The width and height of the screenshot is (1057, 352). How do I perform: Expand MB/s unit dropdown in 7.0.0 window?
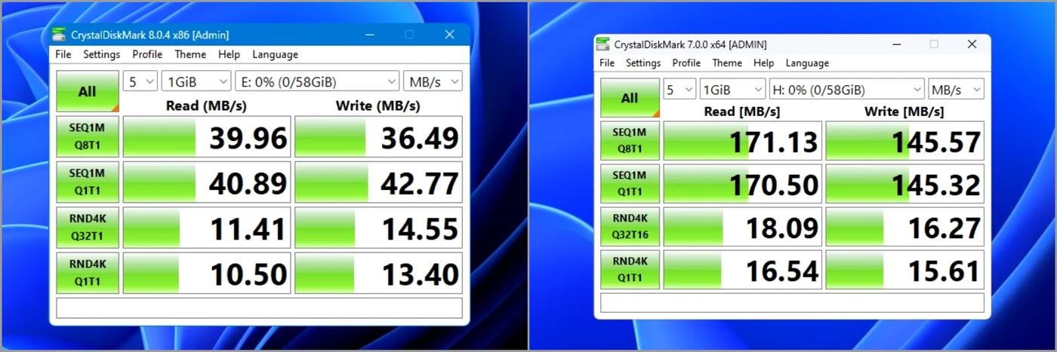(x=956, y=90)
